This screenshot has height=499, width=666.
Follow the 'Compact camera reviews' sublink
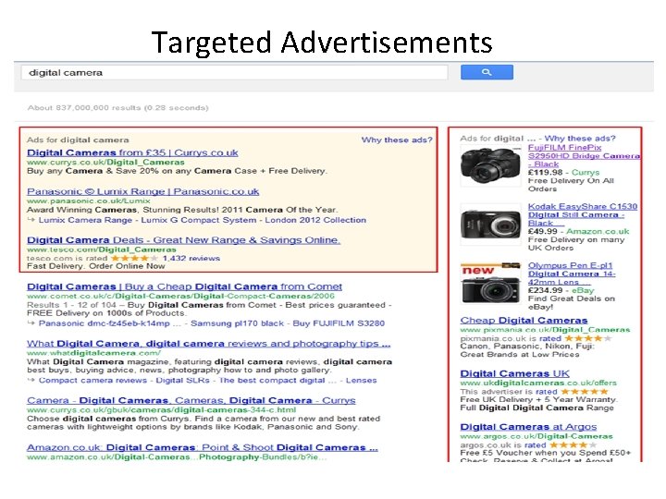click(92, 380)
